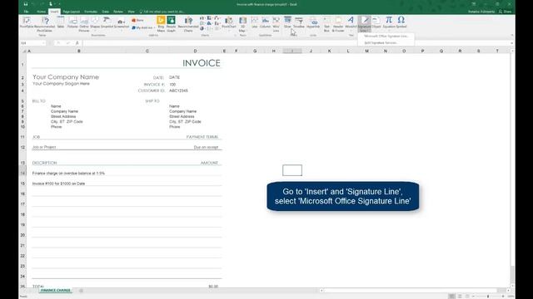Launch the People Graph add-in

click(x=171, y=24)
